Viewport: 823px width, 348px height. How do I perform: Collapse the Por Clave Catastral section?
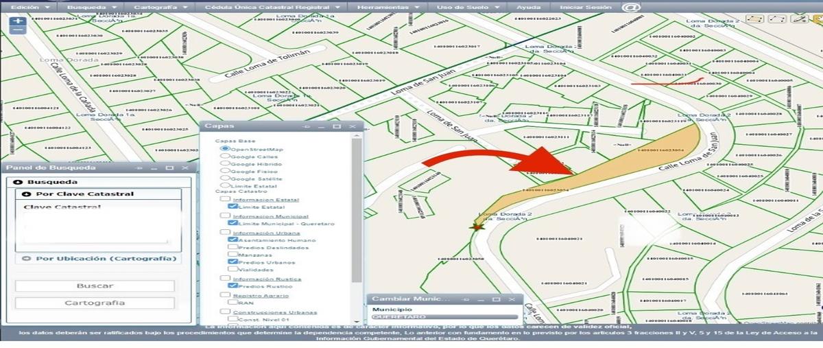[x=27, y=194]
